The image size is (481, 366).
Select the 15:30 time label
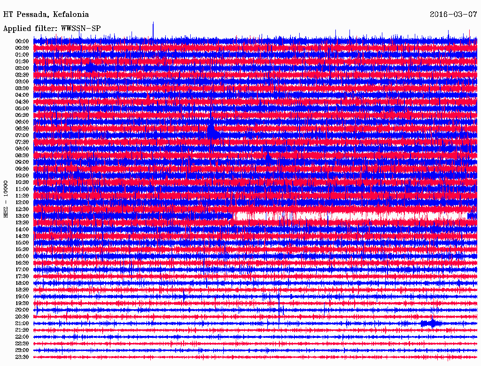pos(22,250)
